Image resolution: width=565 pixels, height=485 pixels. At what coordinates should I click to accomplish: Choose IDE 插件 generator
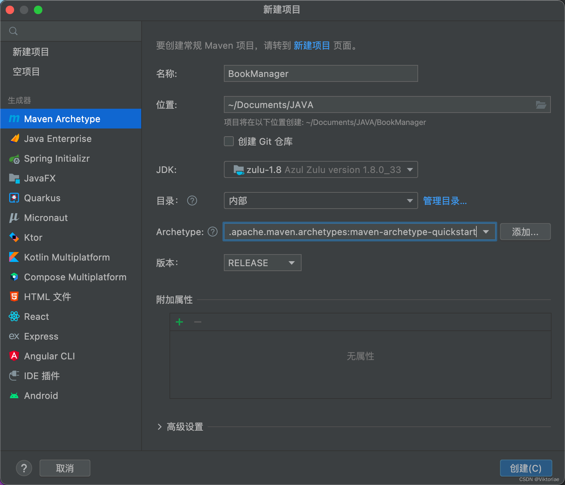pyautogui.click(x=71, y=376)
